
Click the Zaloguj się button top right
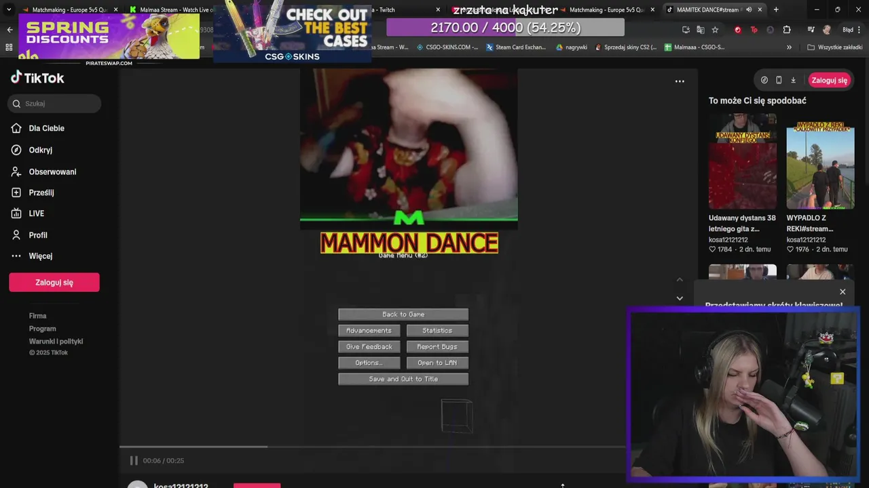(x=829, y=80)
